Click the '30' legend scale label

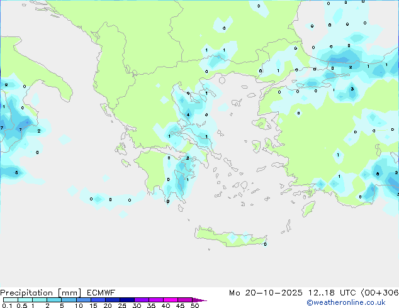(137, 305)
